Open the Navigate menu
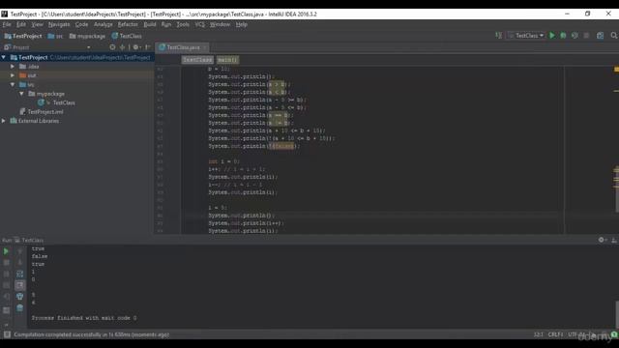The width and height of the screenshot is (619, 348). pos(59,24)
